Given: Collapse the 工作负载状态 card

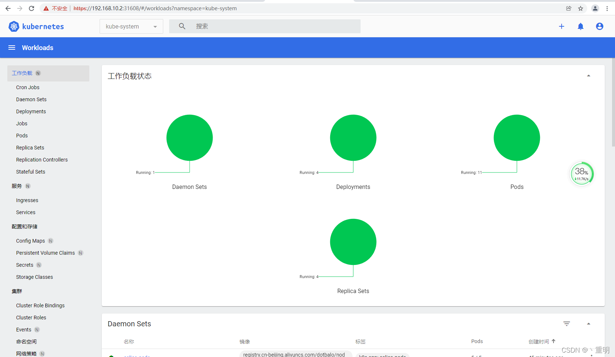Looking at the screenshot, I should (x=589, y=76).
